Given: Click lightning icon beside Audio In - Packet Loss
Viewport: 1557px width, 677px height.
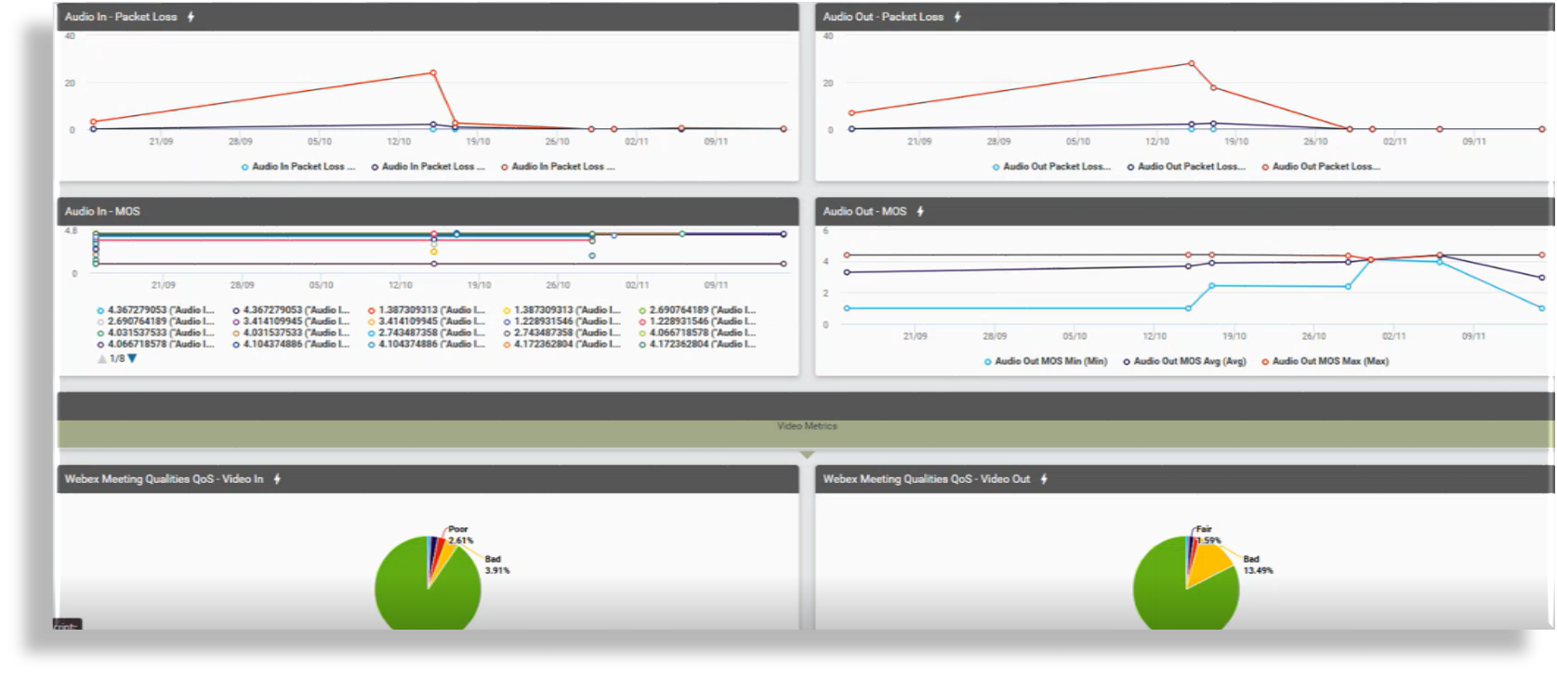Looking at the screenshot, I should pos(191,17).
